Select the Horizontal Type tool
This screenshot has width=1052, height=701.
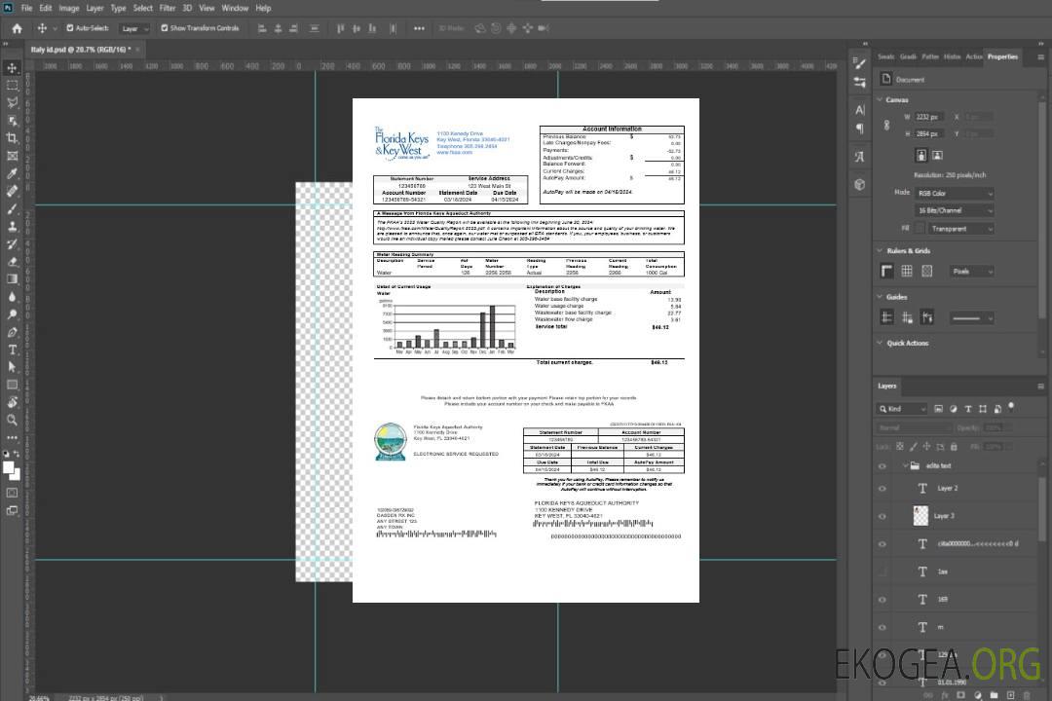(x=12, y=350)
